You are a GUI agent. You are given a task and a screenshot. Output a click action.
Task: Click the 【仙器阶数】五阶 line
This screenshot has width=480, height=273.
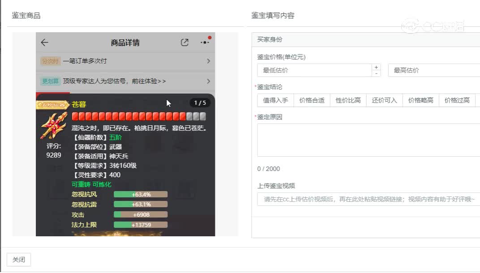pyautogui.click(x=97, y=137)
